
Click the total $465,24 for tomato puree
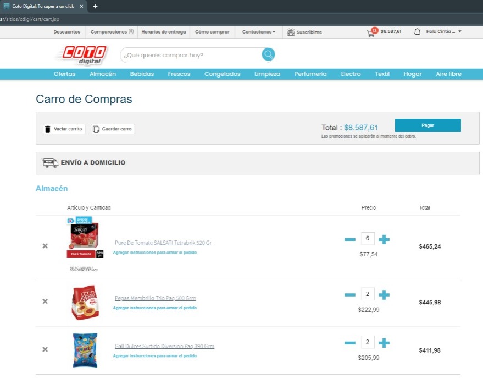click(430, 246)
